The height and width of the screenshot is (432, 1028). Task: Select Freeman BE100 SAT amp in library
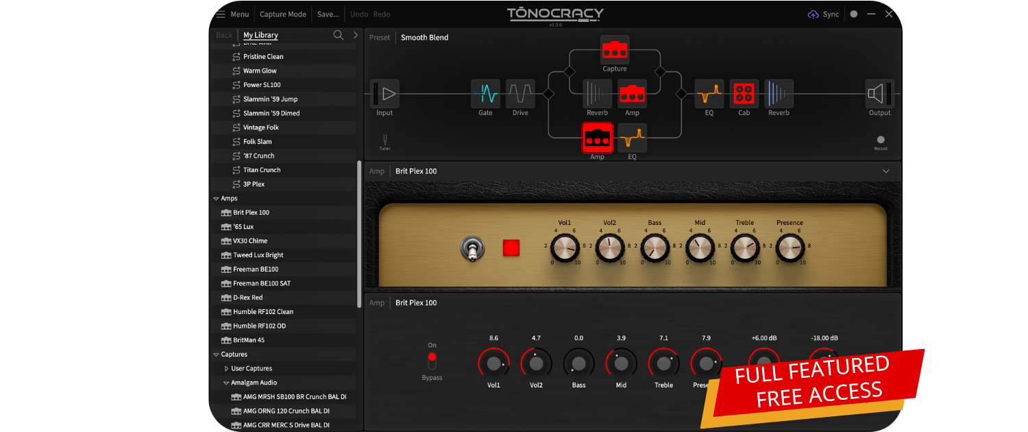262,284
